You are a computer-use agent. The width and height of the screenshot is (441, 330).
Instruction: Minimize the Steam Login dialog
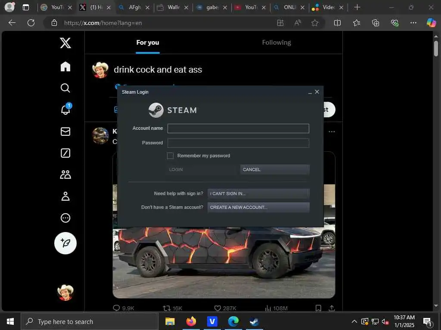pos(310,93)
